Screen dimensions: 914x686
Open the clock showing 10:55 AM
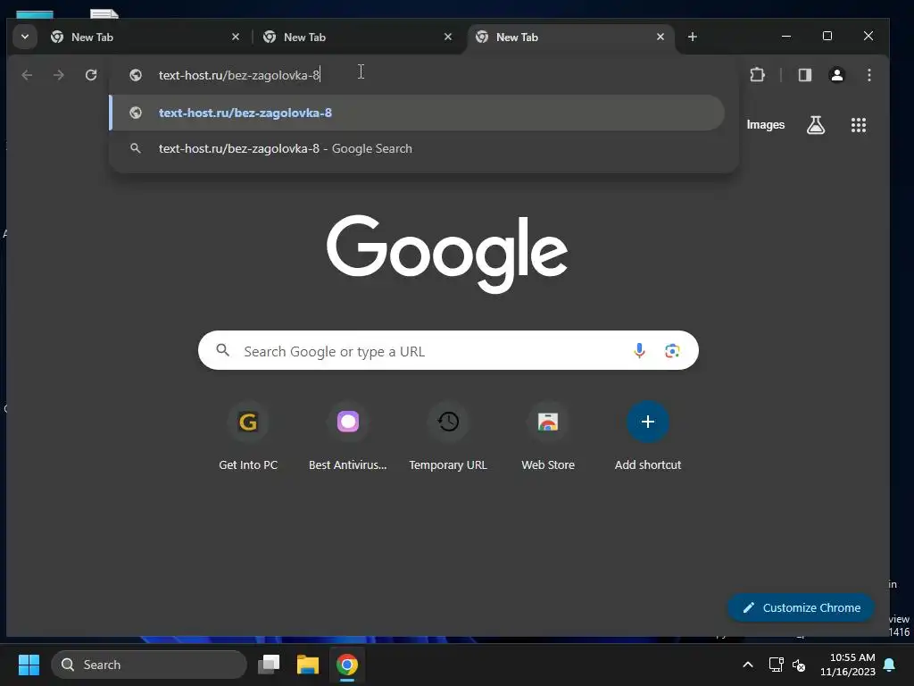(848, 665)
